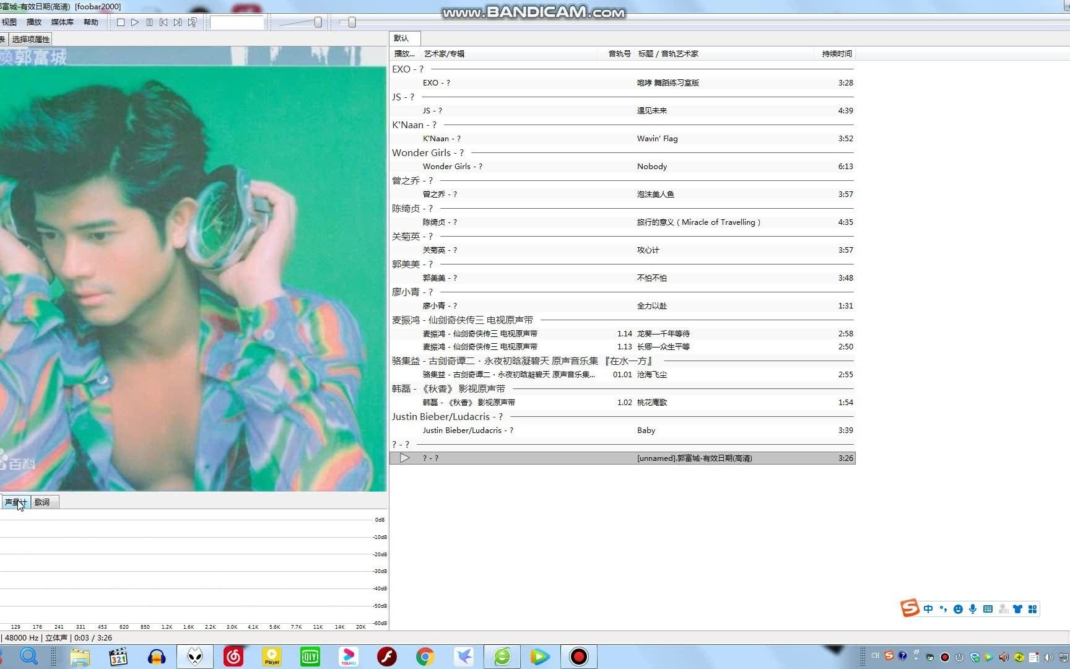This screenshot has height=669, width=1070.
Task: Open Media Player Classic 321 icon in taskbar
Action: coord(118,657)
